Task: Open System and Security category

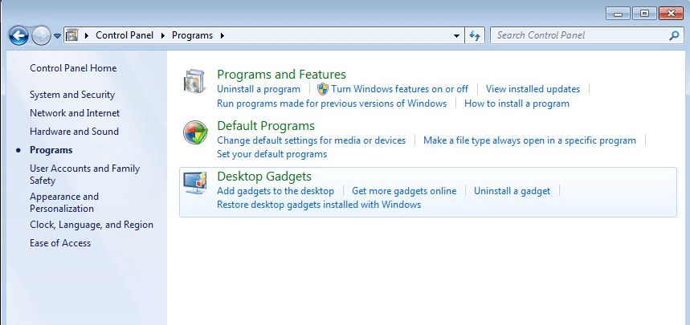Action: tap(72, 95)
